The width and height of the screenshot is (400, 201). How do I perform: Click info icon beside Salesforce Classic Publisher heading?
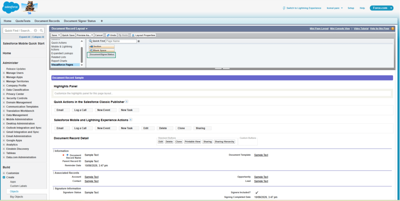(127, 102)
